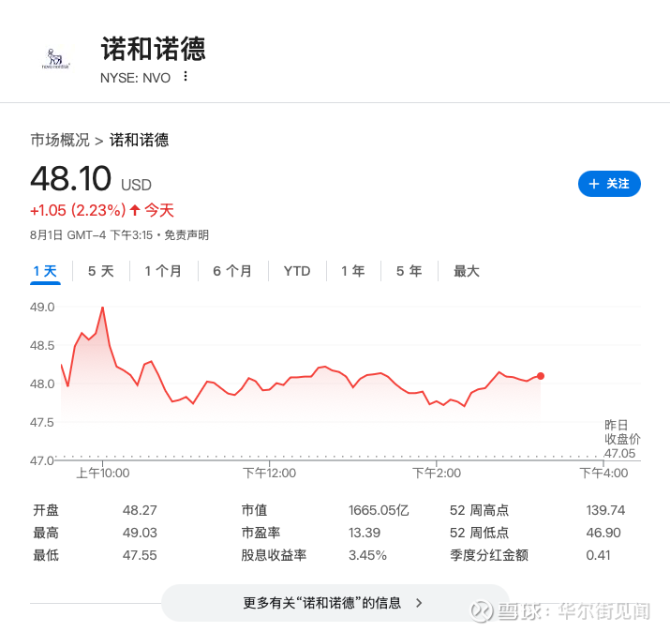Screen dimensions: 670x632
Task: Click the red current-price dot on chart
Action: click(541, 376)
